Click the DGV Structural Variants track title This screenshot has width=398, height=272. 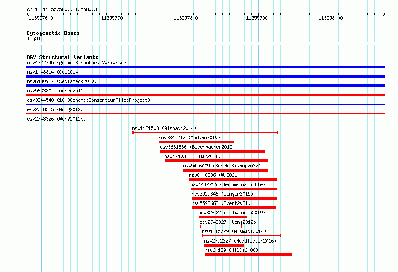63,57
